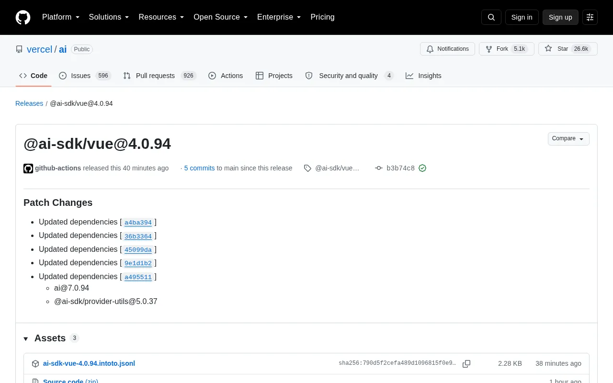Open the Issues tab
Screen dimensions: 613x383
[85, 76]
